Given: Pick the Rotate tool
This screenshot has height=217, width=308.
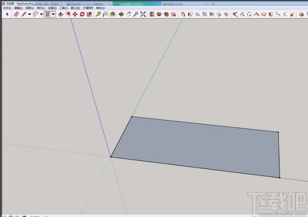Looking at the screenshot, I should point(82,14).
